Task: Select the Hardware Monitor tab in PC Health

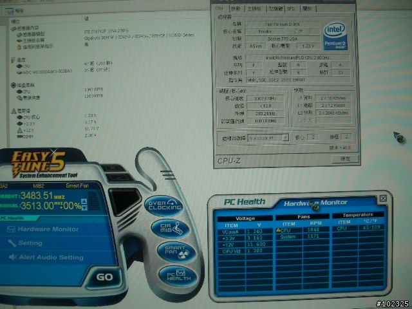Action: tap(315, 203)
